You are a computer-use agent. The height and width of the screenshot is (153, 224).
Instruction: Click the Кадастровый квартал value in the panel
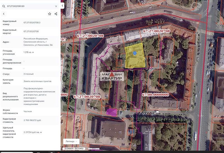coord(31,31)
